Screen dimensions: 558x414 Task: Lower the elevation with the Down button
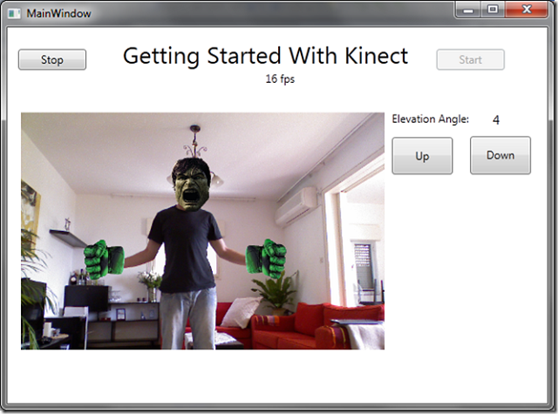[500, 155]
